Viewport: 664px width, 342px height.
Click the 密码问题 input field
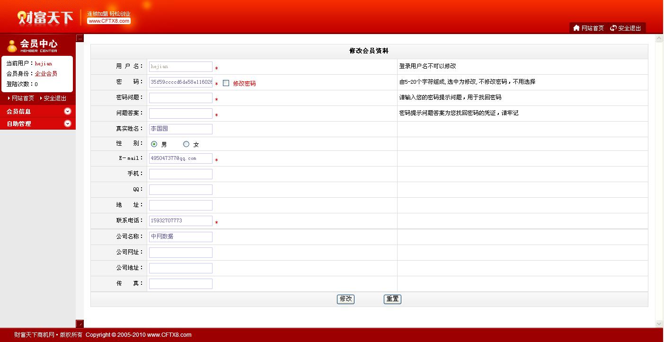(180, 98)
